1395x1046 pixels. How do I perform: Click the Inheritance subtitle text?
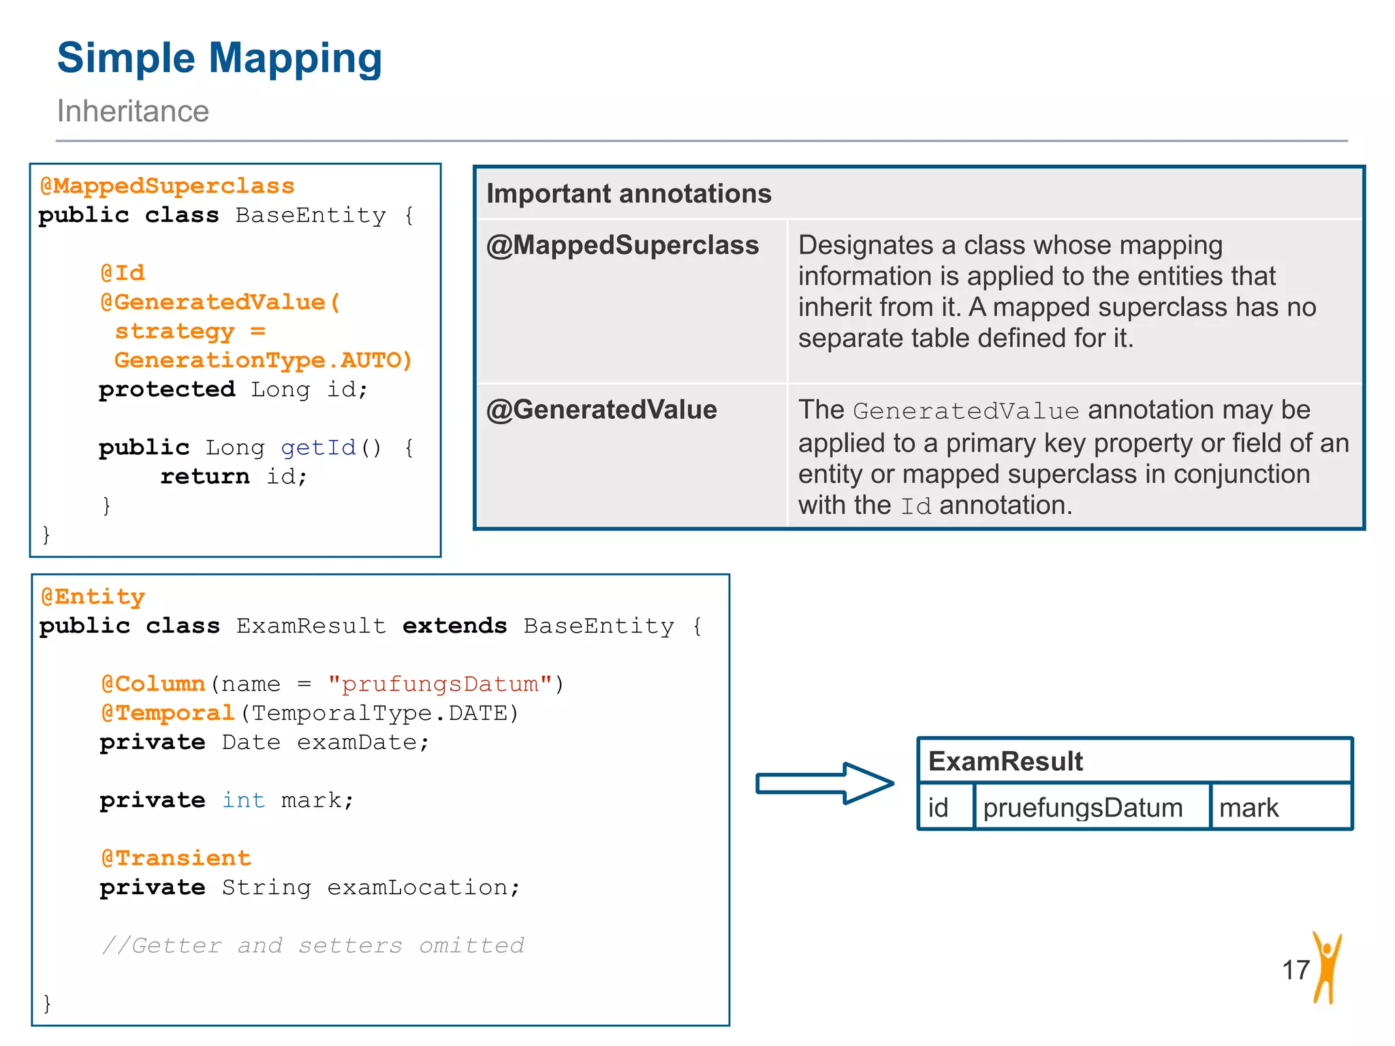coord(133,111)
